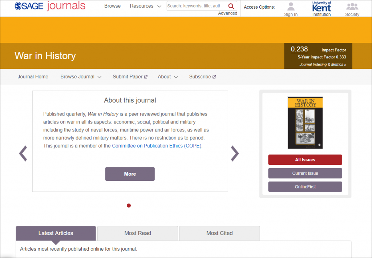
Task: Show previous carousel slide with left arrow
Action: pyautogui.click(x=23, y=153)
